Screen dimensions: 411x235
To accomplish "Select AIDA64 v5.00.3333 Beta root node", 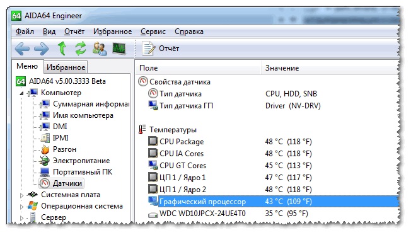I will click(x=67, y=81).
